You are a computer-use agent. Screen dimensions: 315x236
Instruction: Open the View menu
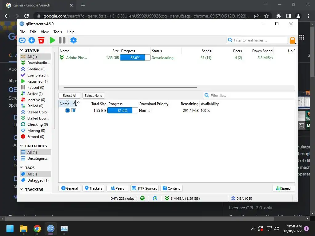[x=45, y=32]
